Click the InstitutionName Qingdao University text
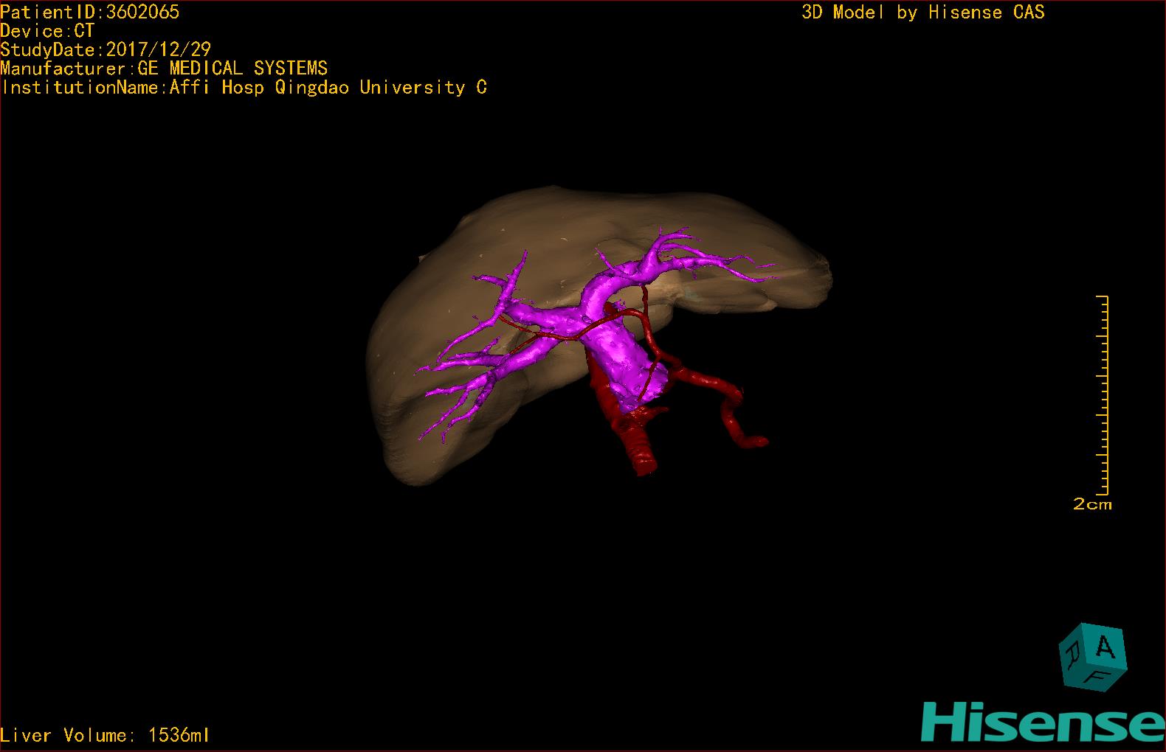This screenshot has height=752, width=1166. (244, 88)
